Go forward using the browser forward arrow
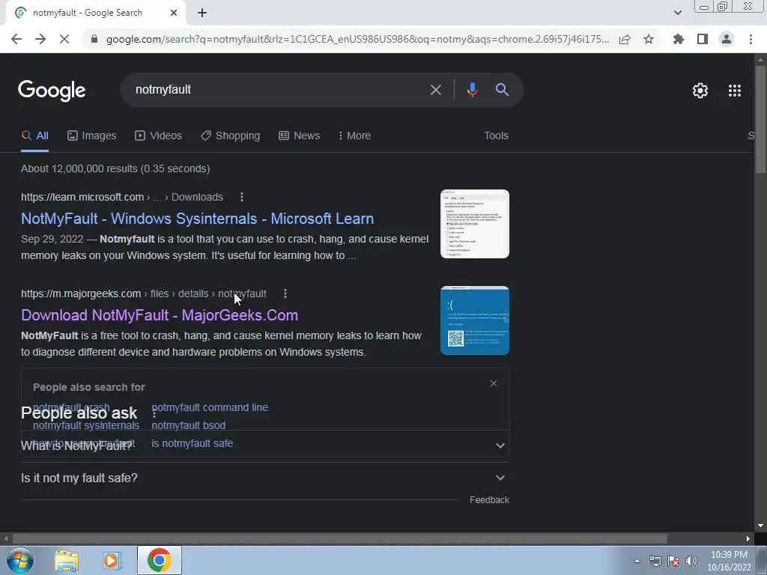Viewport: 767px width, 575px height. click(x=40, y=39)
